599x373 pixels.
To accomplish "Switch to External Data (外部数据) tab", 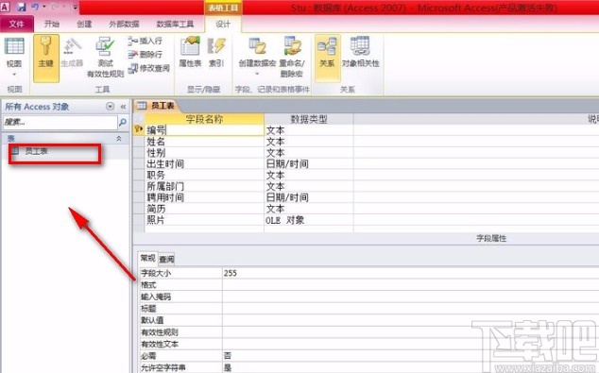I will tap(124, 25).
